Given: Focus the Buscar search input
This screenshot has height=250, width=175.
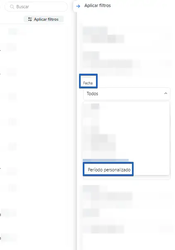Looking at the screenshot, I should point(36,7).
